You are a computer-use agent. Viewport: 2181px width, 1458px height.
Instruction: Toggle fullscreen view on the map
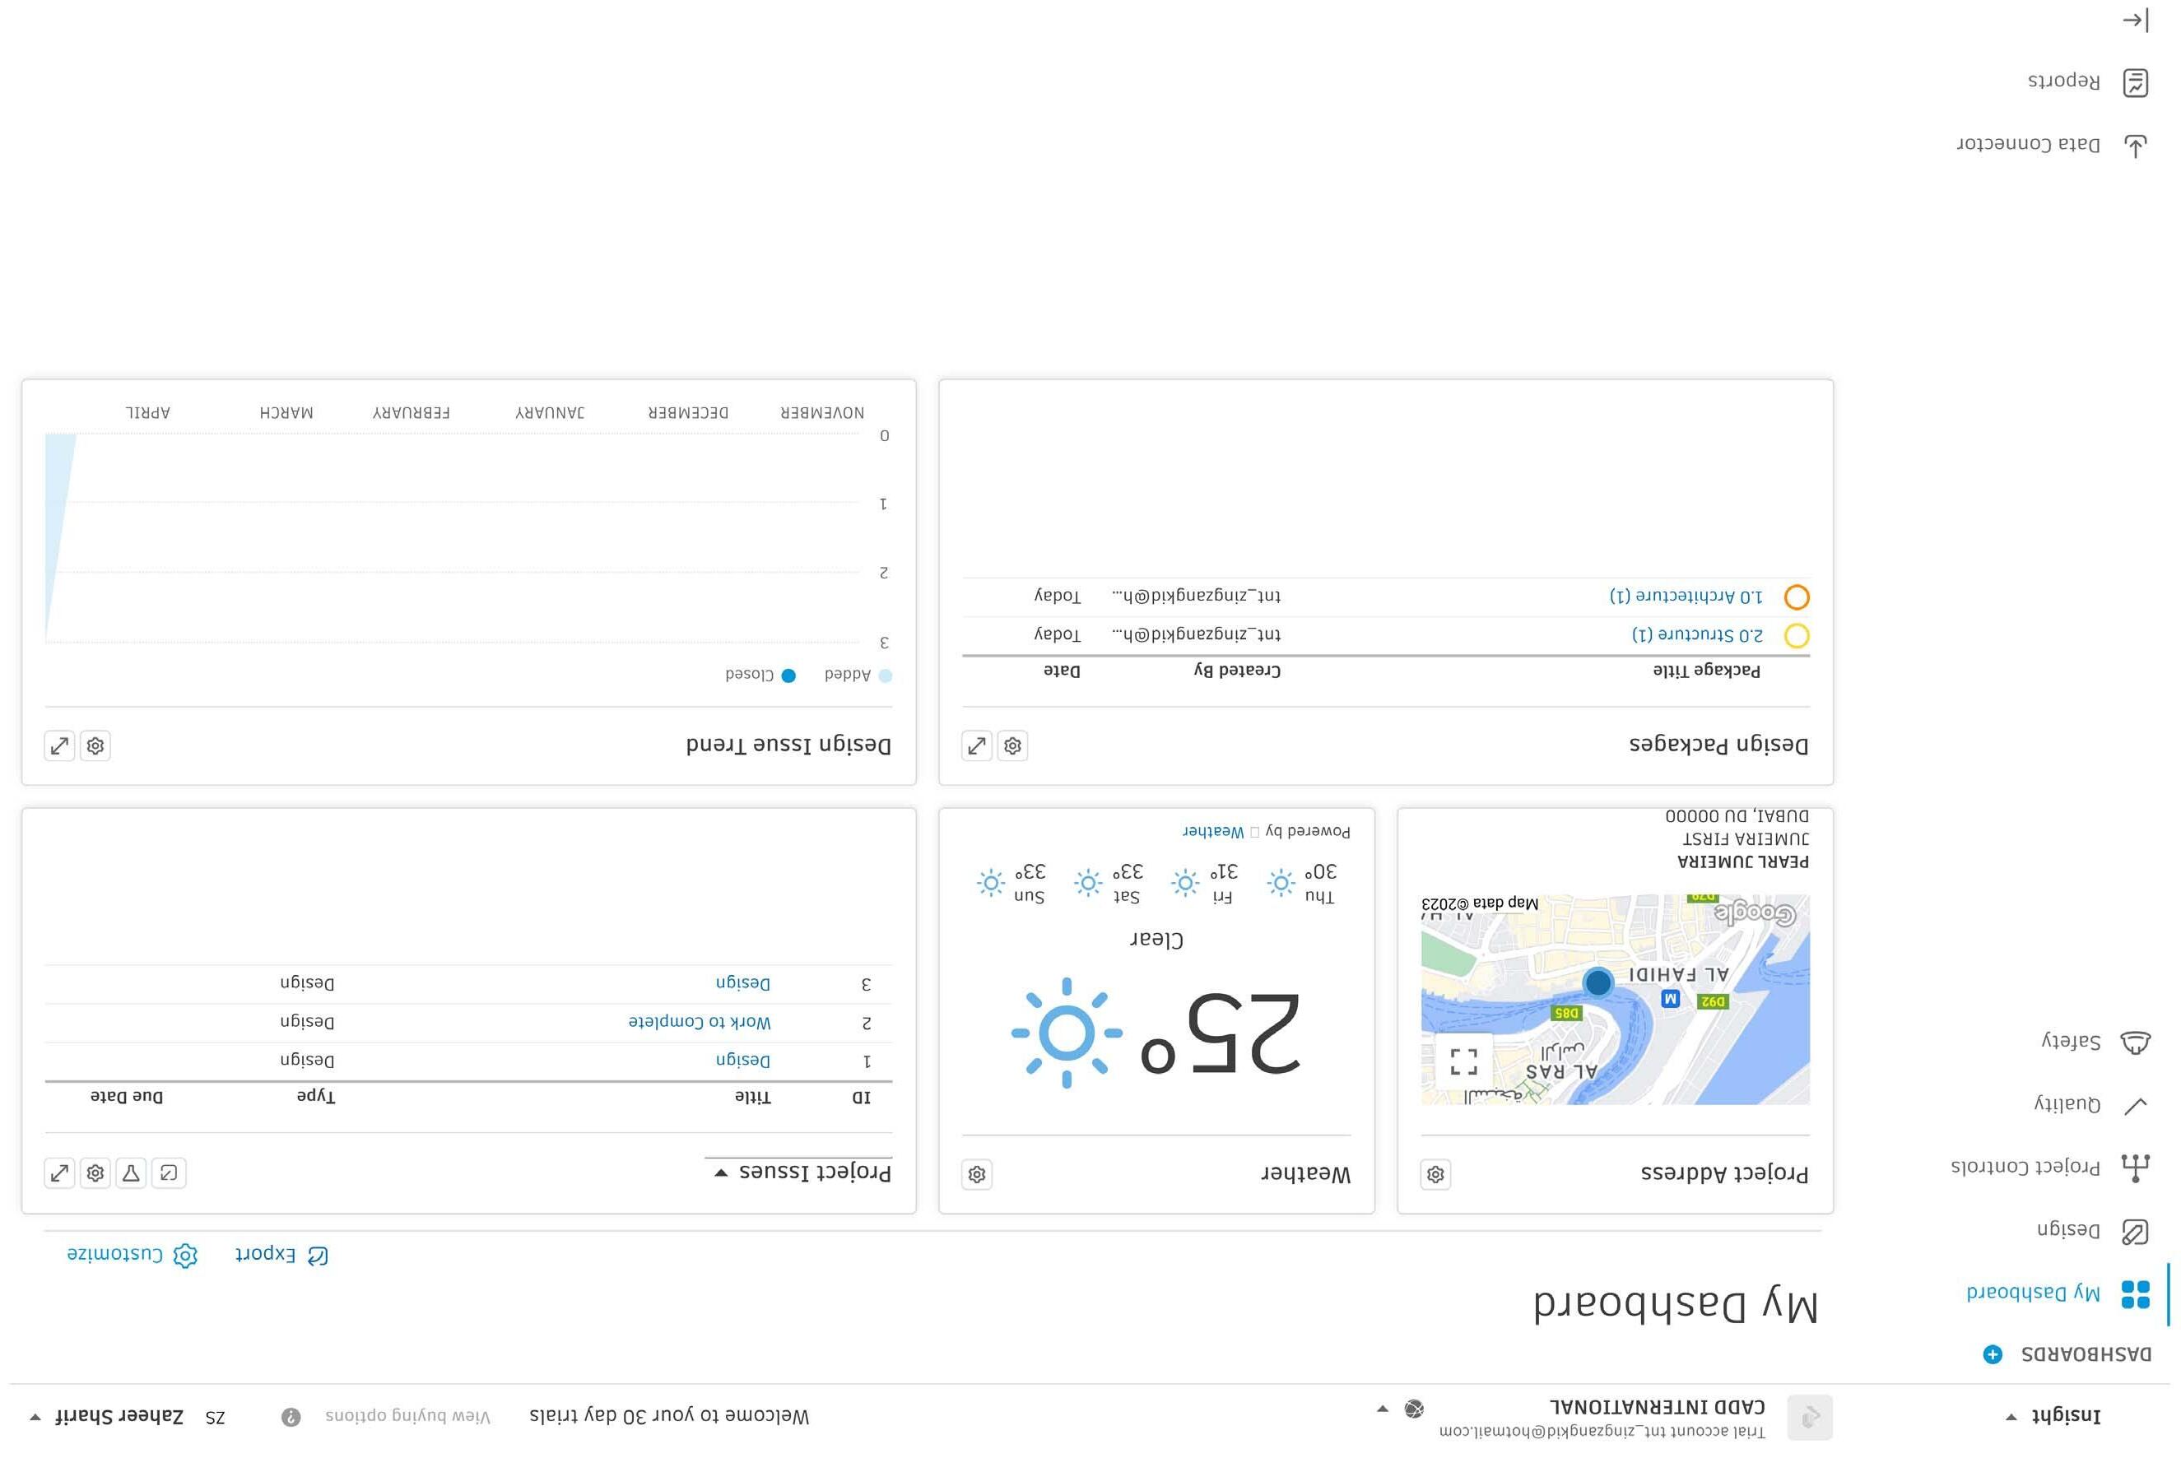1463,1061
